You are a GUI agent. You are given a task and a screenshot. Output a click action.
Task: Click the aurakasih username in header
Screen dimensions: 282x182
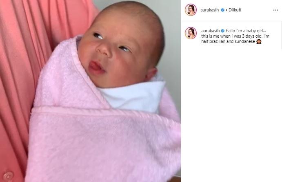click(209, 10)
